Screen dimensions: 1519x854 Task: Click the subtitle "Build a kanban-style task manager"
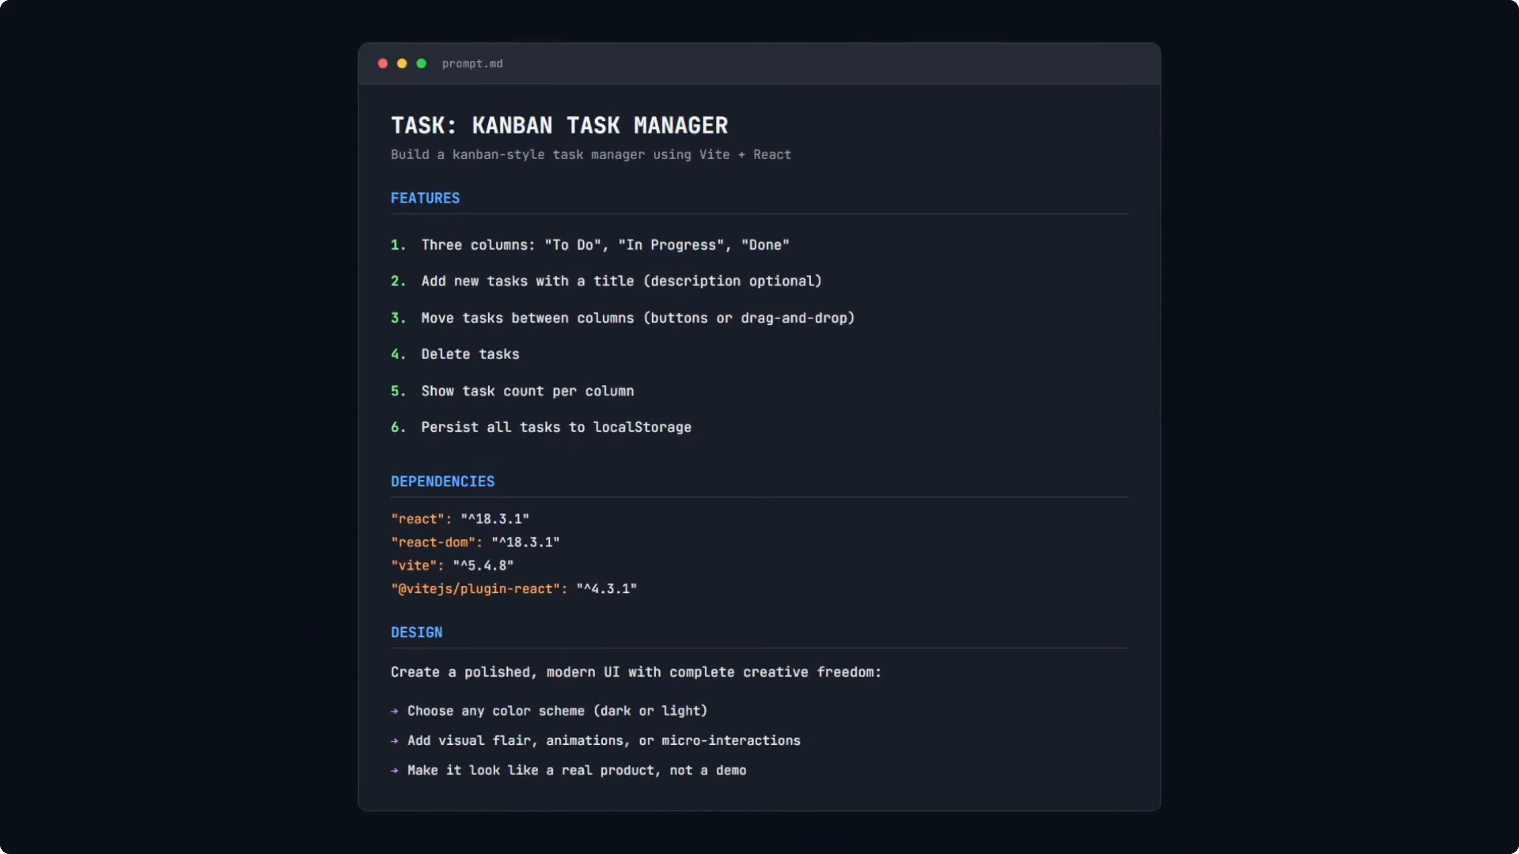coord(591,154)
